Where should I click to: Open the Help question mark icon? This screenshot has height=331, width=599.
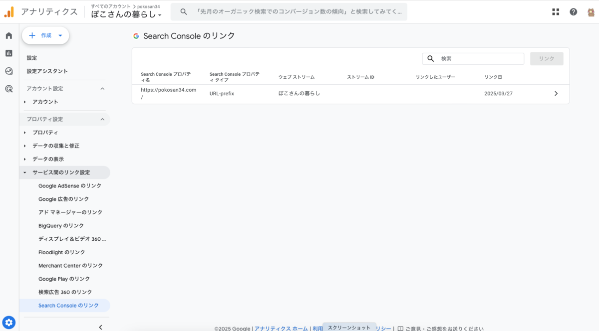pos(574,12)
